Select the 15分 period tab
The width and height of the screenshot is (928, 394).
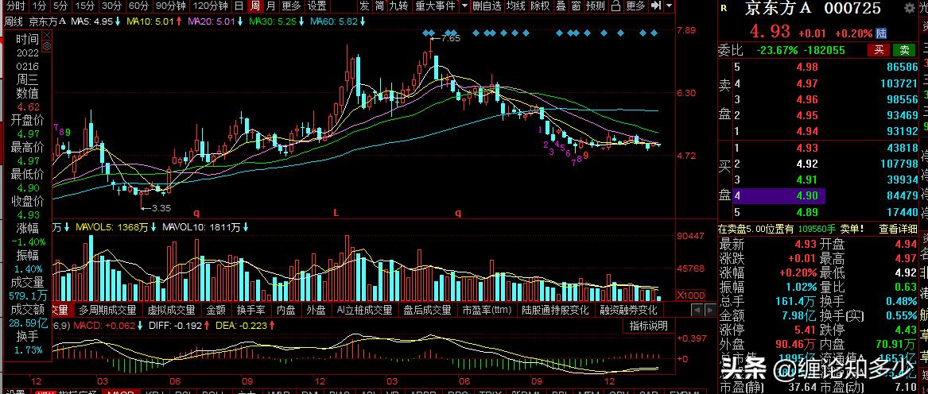tap(85, 6)
